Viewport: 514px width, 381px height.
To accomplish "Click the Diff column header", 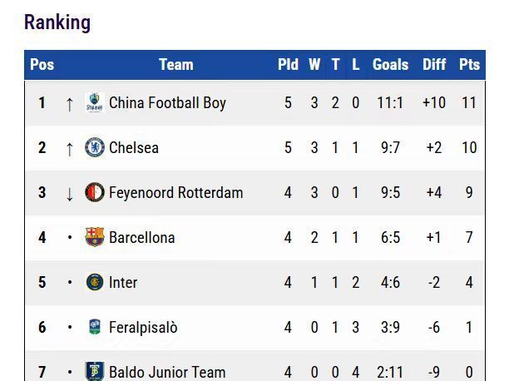I will pyautogui.click(x=434, y=65).
